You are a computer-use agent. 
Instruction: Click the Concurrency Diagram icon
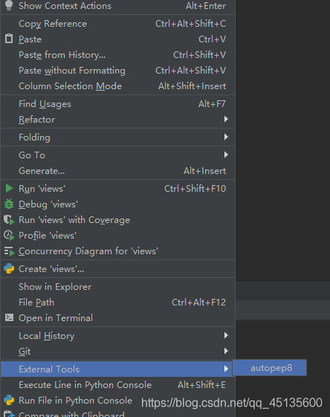[x=9, y=251]
